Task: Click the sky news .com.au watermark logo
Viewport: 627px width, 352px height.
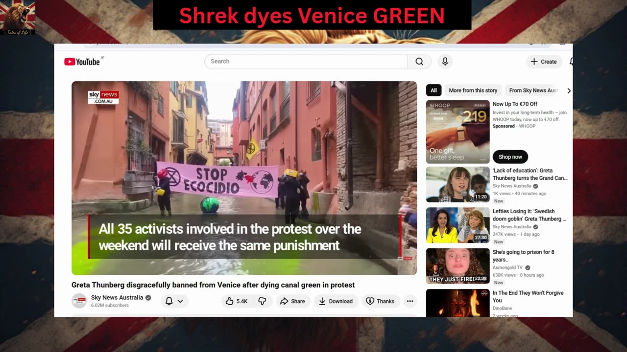Action: click(x=103, y=97)
